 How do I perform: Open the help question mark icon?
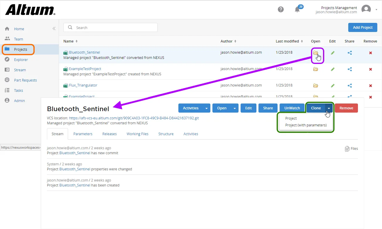tap(281, 9)
